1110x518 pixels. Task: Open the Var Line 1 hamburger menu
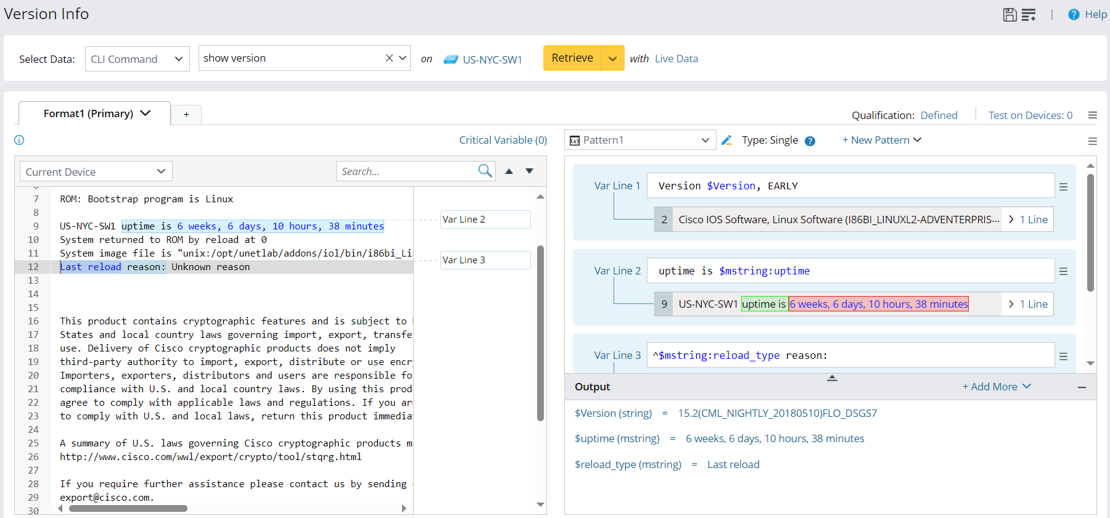1063,187
